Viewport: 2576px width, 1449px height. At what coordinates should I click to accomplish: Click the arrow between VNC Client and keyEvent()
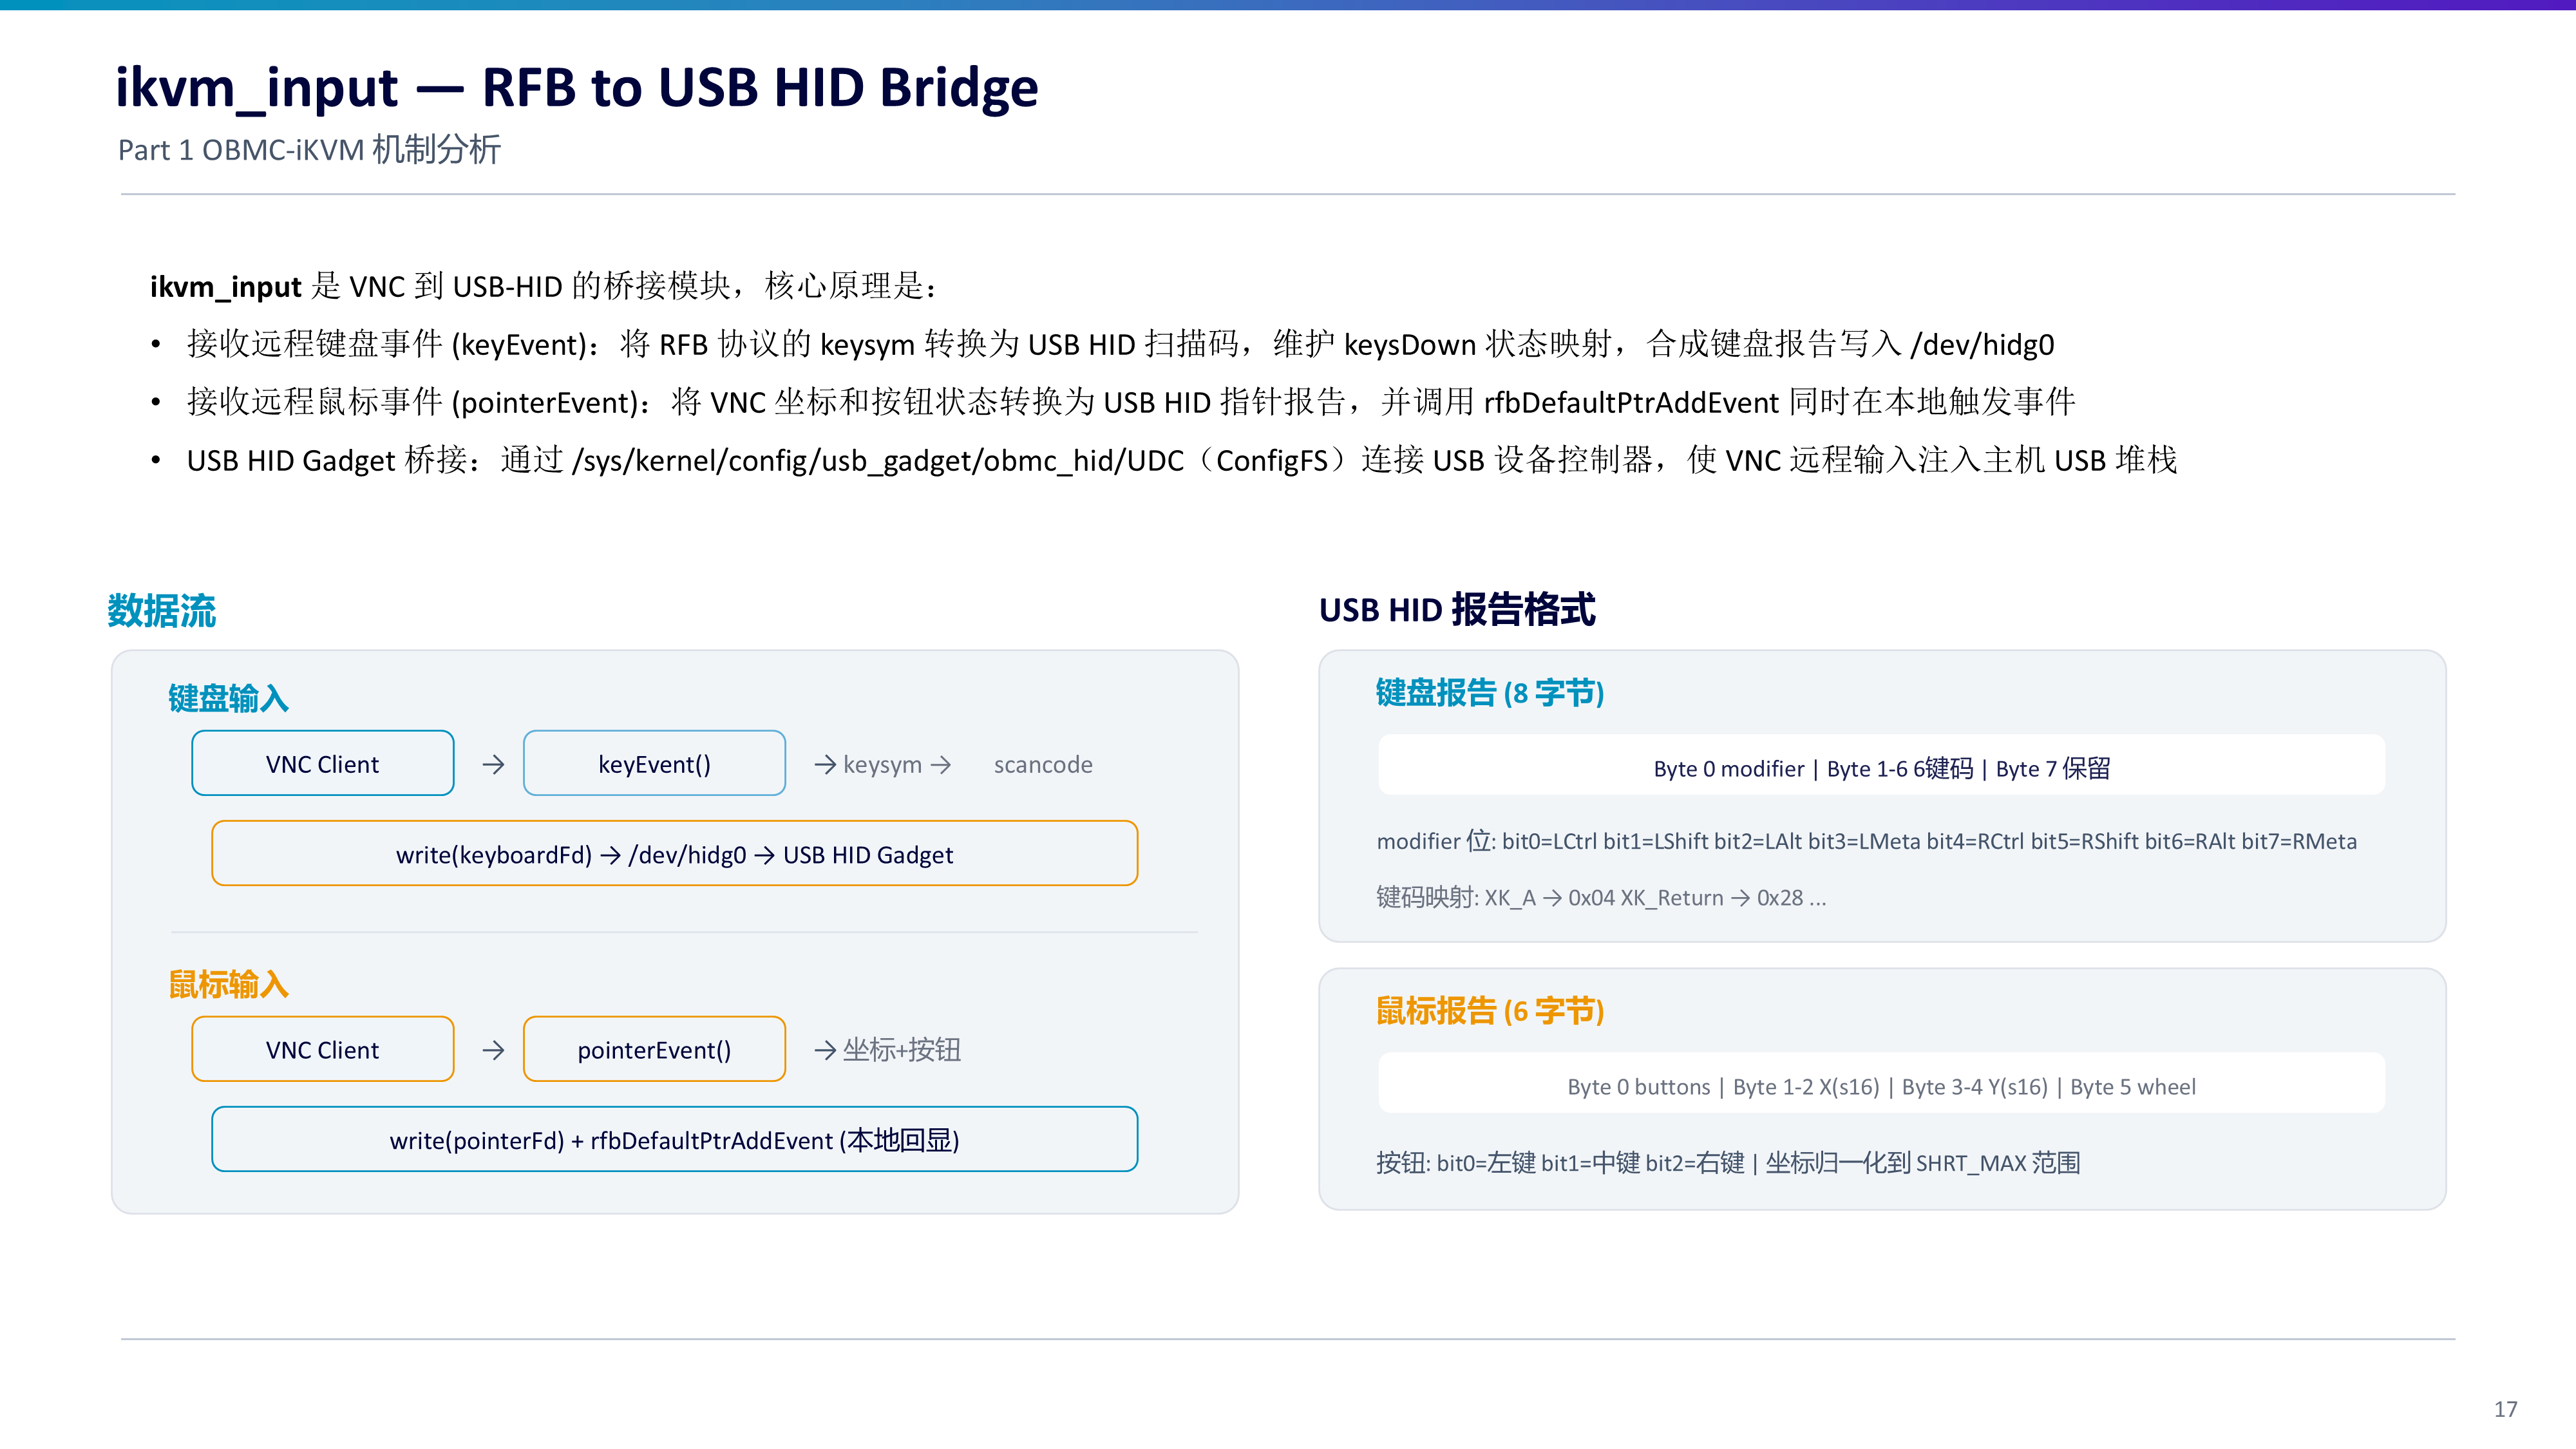pyautogui.click(x=493, y=765)
